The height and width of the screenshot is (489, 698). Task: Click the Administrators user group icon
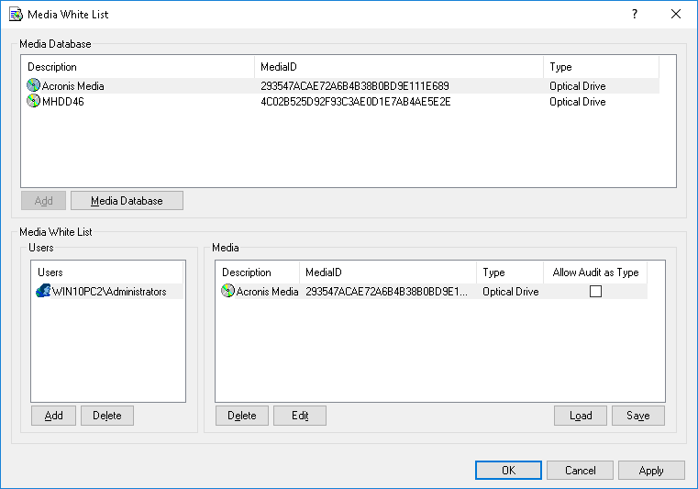pyautogui.click(x=43, y=292)
